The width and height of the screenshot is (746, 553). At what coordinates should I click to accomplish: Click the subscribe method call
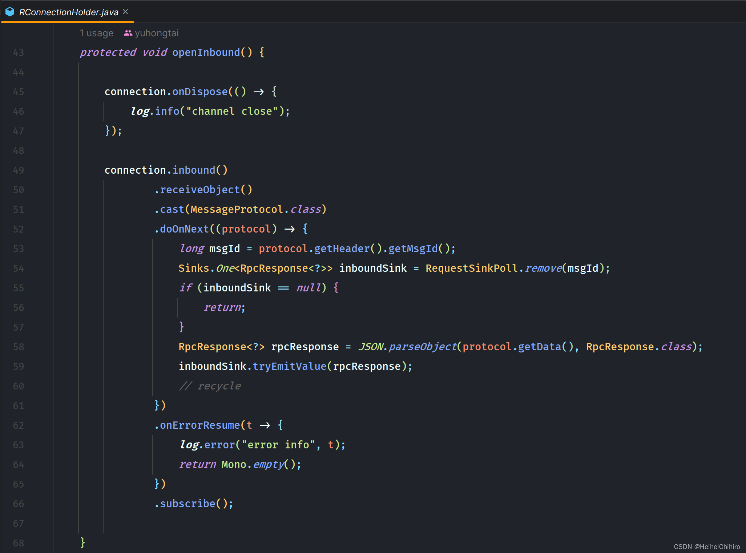(187, 504)
